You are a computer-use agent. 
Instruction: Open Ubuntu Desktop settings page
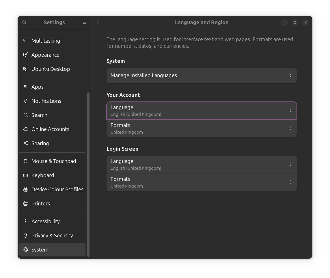[x=51, y=69]
